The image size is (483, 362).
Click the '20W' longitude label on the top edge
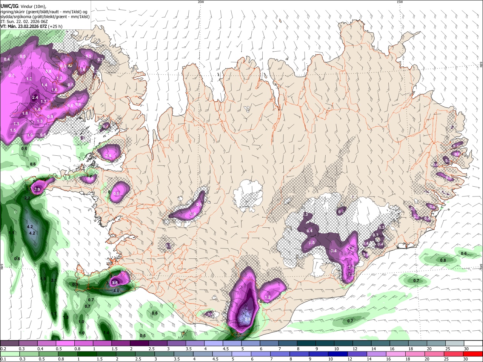tap(201, 2)
